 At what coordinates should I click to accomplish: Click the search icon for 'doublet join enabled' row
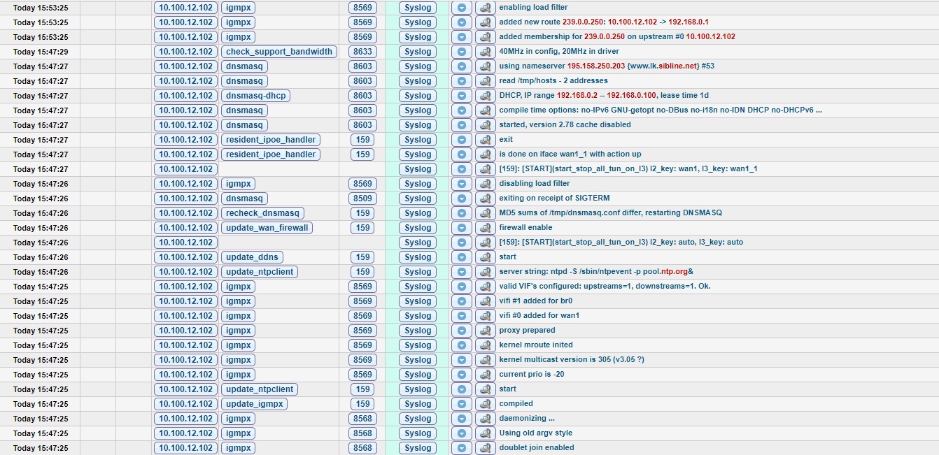485,448
